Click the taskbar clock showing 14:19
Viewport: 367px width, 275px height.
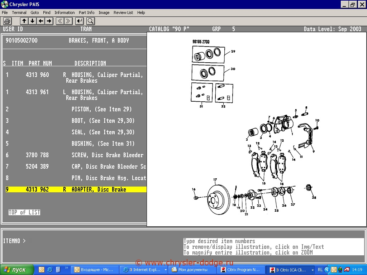[357, 270]
